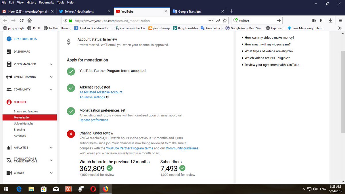Close the Google Translate tab
345x194 pixels.
point(223,11)
